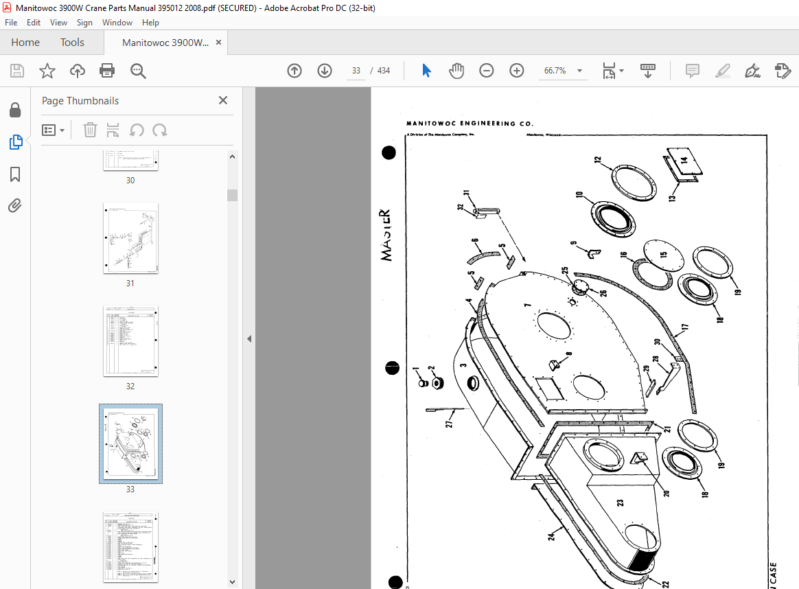Image resolution: width=799 pixels, height=589 pixels.
Task: Close the Page Thumbnails panel
Action: coord(223,100)
